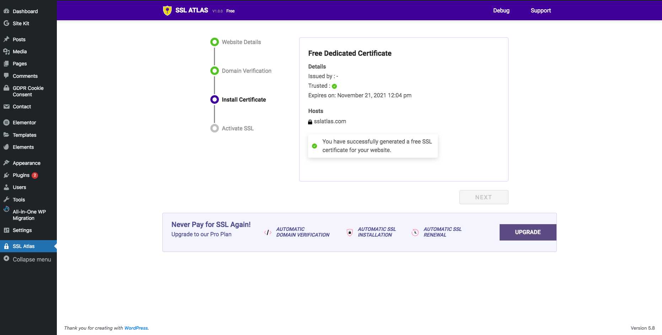Screen dimensions: 662x335
Task: Click the Issued by detail line
Action: click(x=323, y=76)
